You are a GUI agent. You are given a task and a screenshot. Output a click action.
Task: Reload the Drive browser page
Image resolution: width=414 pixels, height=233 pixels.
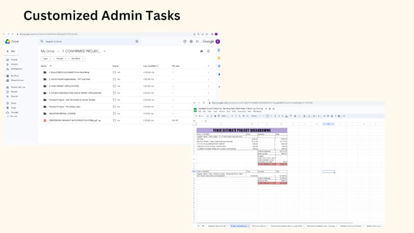tap(12, 34)
